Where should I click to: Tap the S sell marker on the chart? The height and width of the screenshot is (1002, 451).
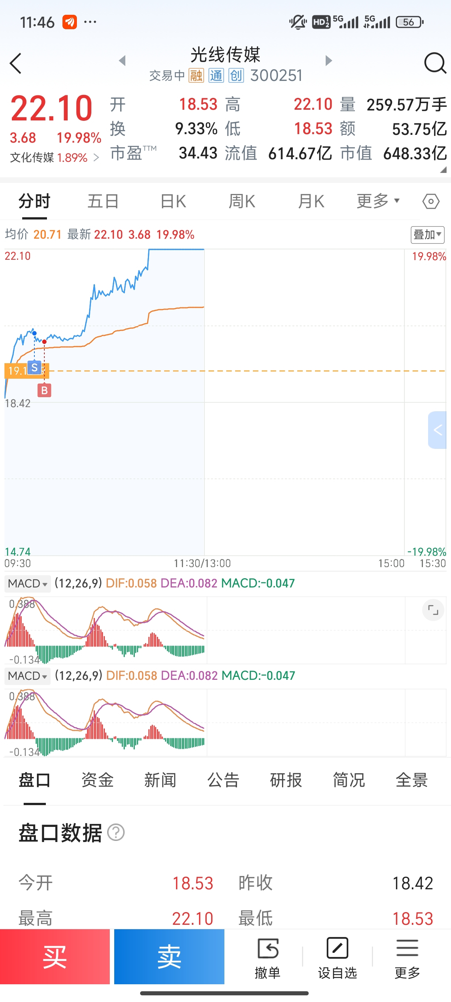(35, 368)
